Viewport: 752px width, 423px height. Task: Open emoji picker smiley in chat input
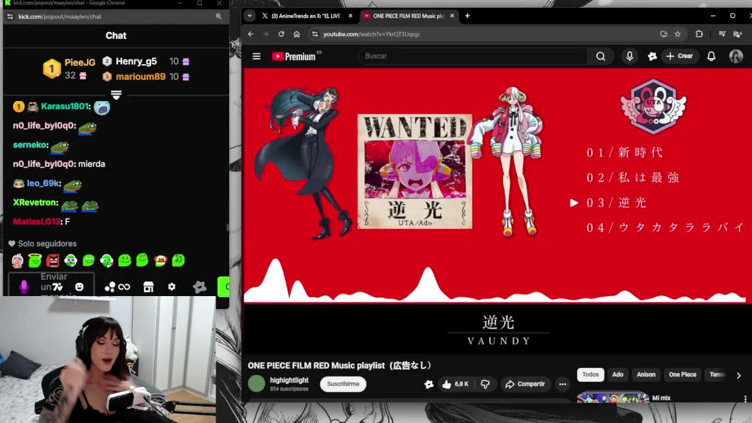click(79, 287)
